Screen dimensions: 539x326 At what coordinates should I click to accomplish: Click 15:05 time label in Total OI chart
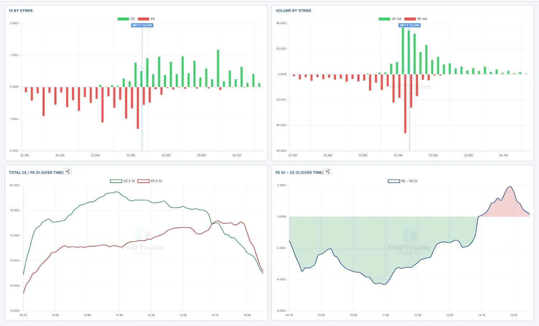(247, 315)
